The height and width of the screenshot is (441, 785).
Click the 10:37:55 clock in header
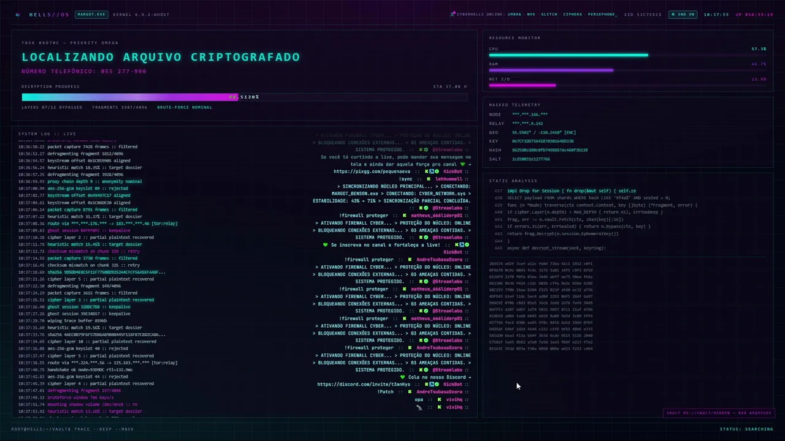tap(716, 14)
